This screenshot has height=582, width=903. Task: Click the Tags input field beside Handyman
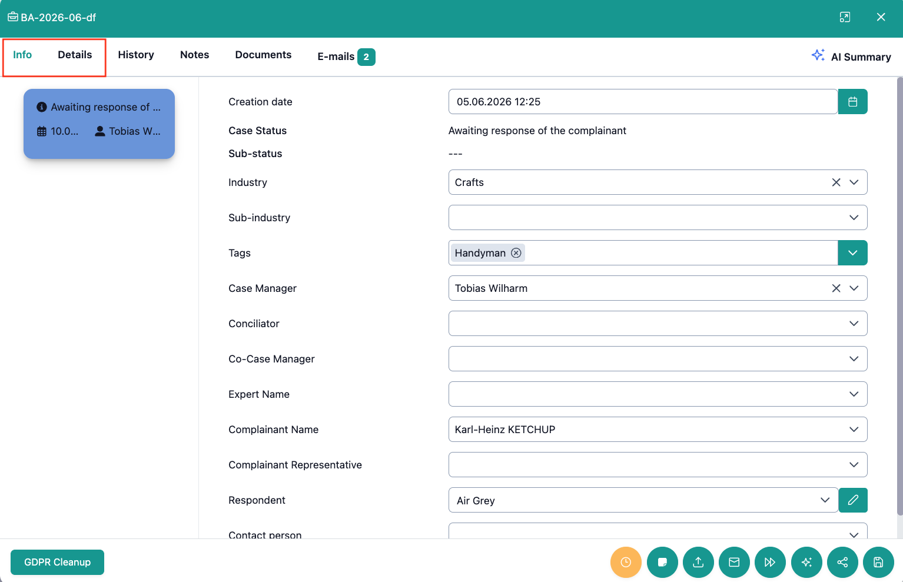click(680, 253)
